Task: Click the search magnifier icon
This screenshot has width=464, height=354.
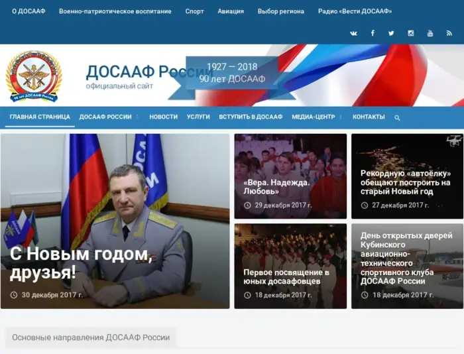Action: point(397,117)
